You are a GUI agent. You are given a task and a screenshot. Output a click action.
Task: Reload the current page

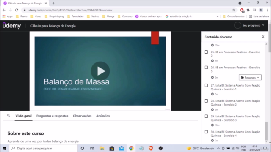[17, 10]
